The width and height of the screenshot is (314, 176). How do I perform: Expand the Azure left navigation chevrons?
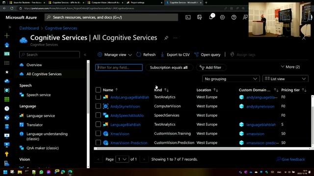coord(9,27)
